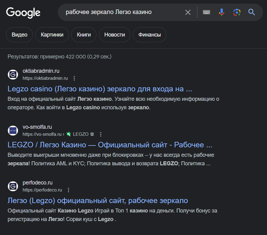267x235 pixels.
Task: Switch to the Картинки filter tab
Action: pyautogui.click(x=52, y=35)
